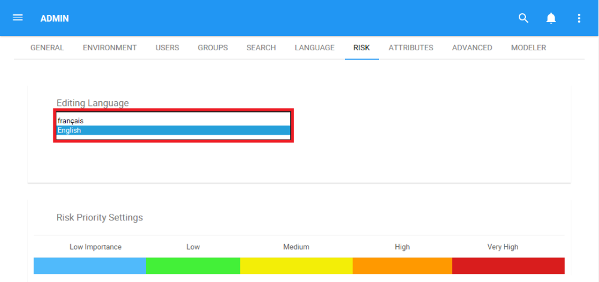Screen dimensions: 599x282
Task: Go to the Language tab
Action: click(314, 48)
